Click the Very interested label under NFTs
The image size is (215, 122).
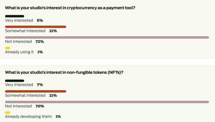point(19,85)
